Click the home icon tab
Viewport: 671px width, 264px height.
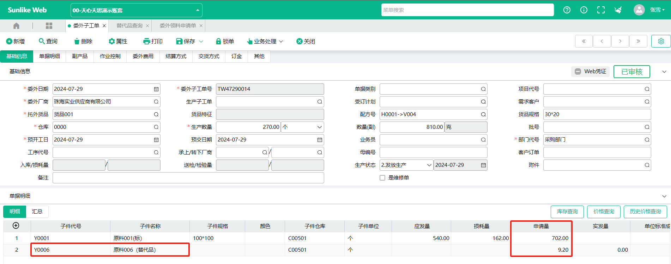tap(16, 26)
